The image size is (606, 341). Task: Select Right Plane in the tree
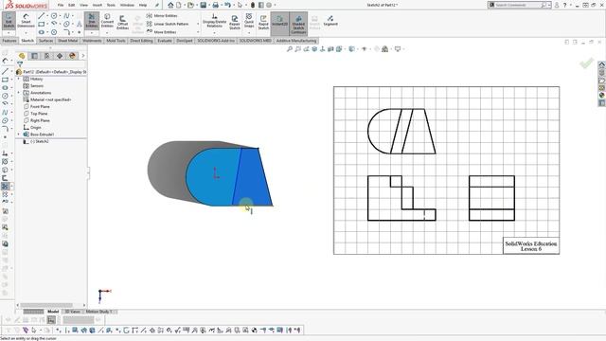(x=37, y=120)
